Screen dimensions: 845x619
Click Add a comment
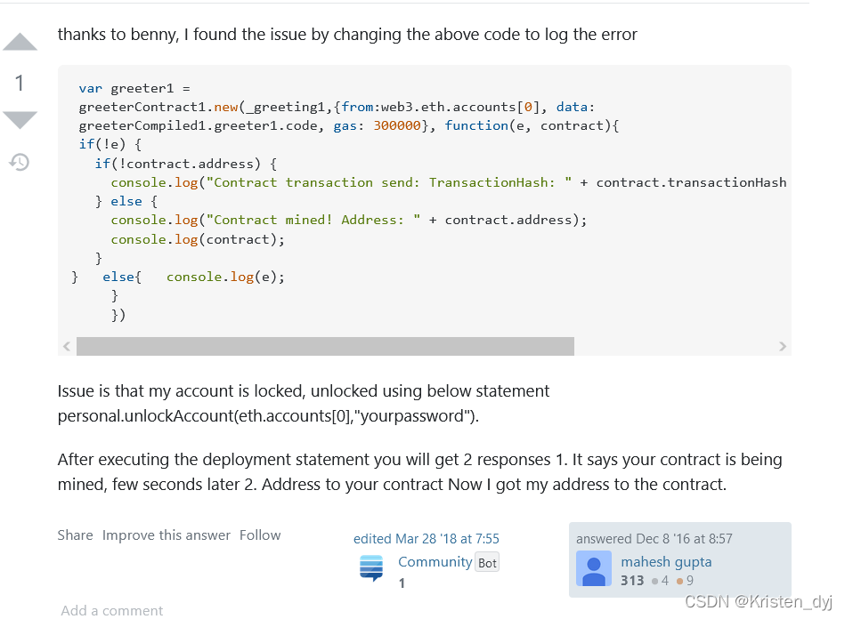[x=111, y=610]
